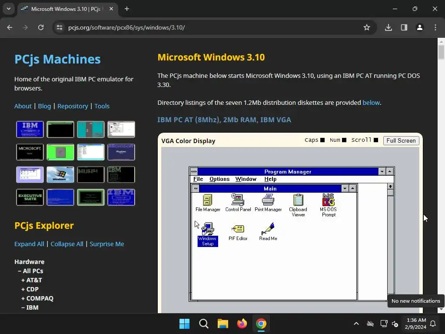Open the Windows flag logo thumbnail
Screen dimensions: 445x334
coord(60,174)
